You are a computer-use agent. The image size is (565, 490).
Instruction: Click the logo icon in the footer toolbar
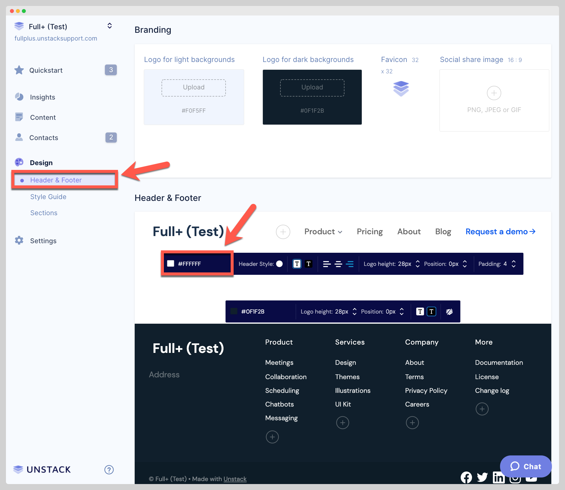point(449,311)
